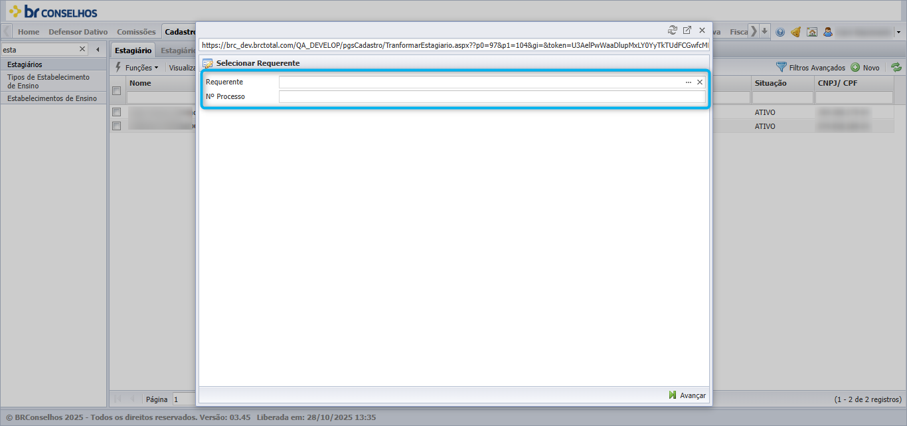Sort by the Situação column header
This screenshot has width=907, height=426.
783,83
